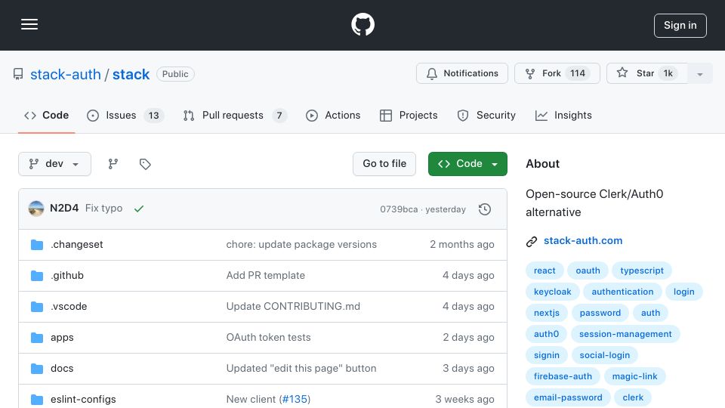
Task: Open 'Add PR template' commit message
Action: point(265,275)
